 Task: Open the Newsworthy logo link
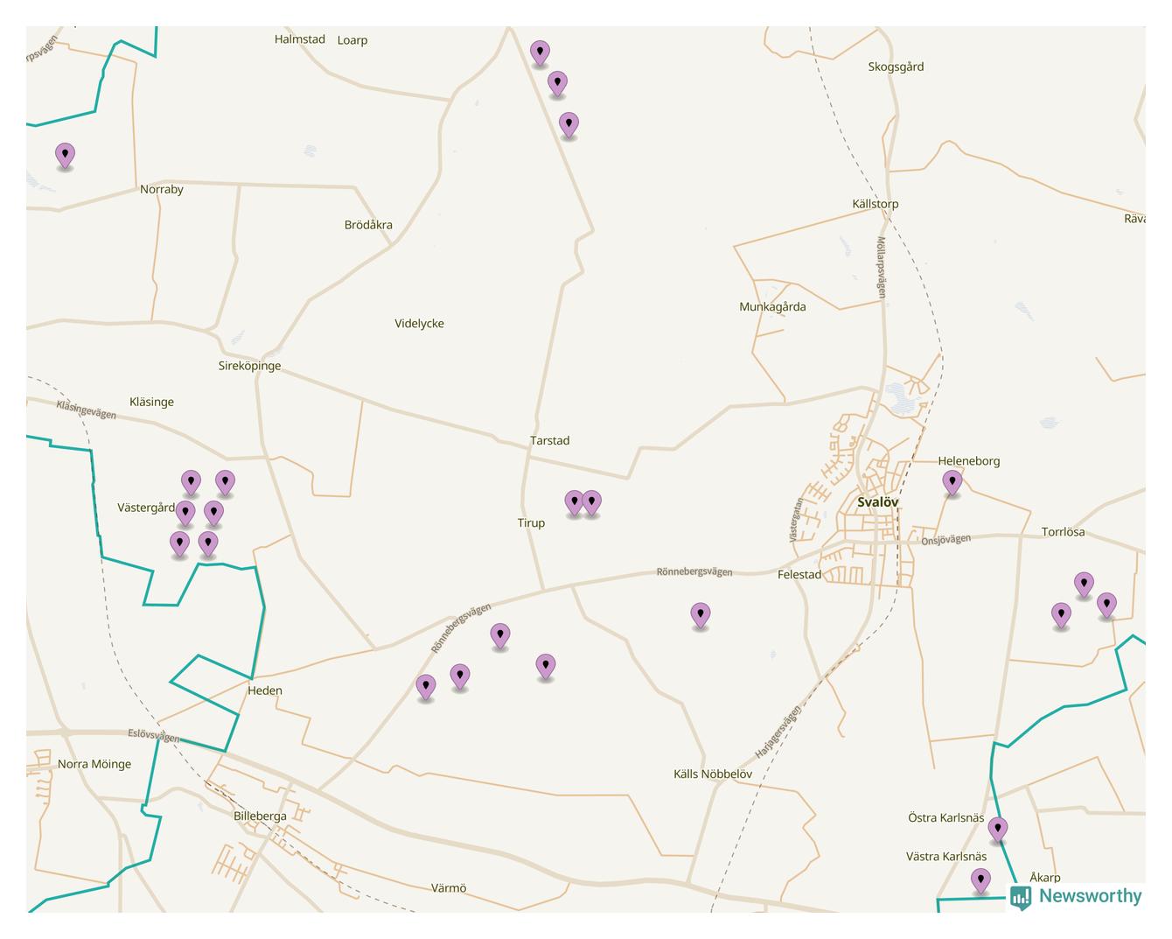coord(1089,896)
